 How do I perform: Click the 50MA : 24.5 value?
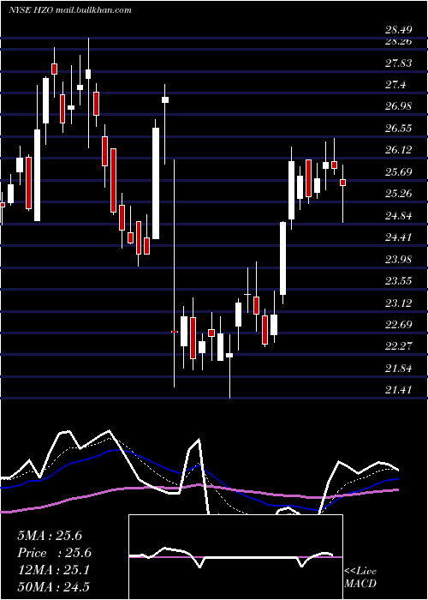(53, 587)
